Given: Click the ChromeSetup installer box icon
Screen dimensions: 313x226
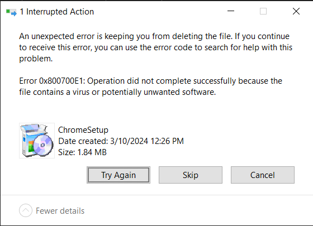Looking at the screenshot, I should pos(37,141).
